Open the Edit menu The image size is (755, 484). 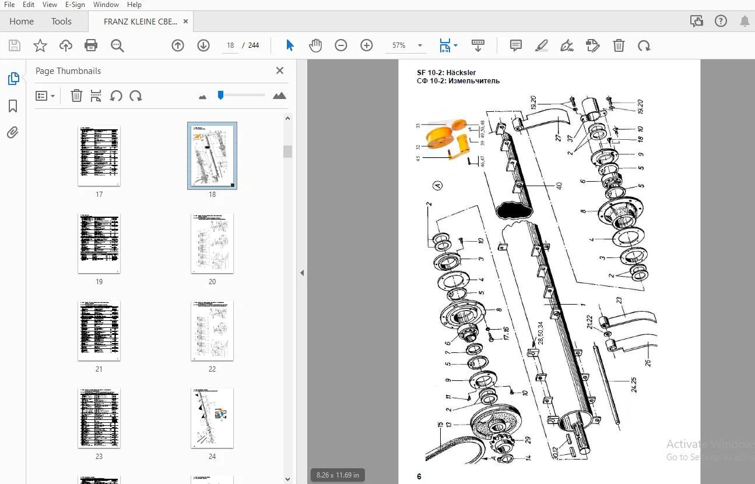29,5
